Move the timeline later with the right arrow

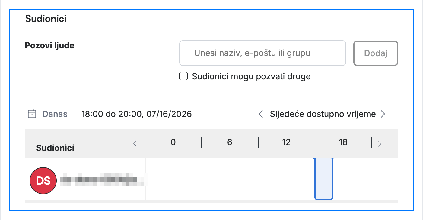380,144
